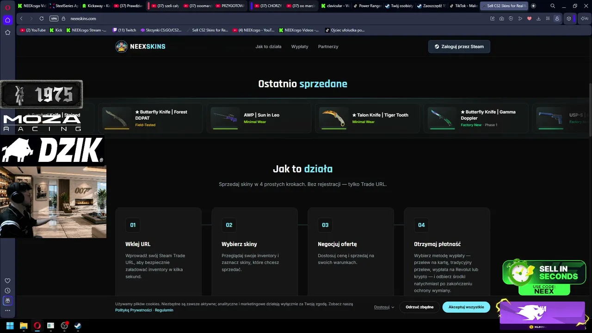This screenshot has height=333, width=592.
Task: Open the sidebar three-dots more menu
Action: pos(7,311)
